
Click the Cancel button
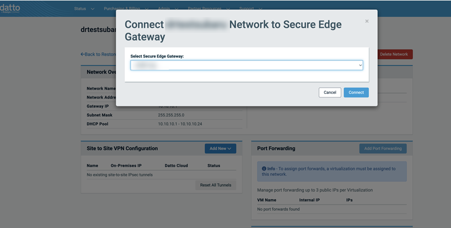(330, 92)
